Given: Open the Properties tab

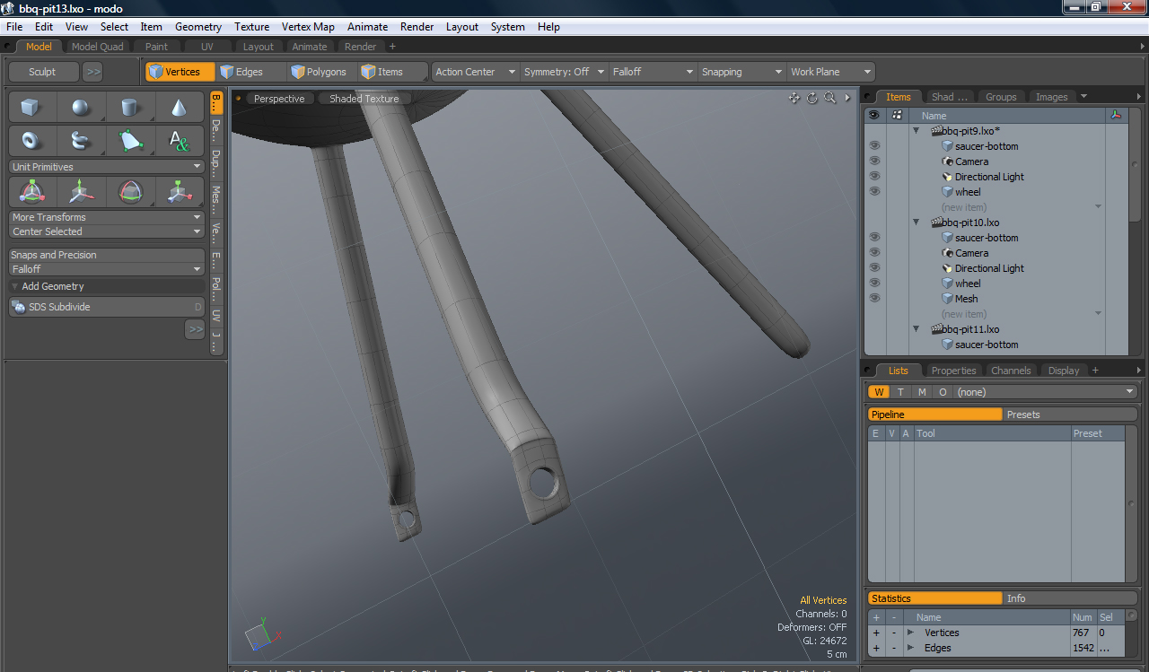Looking at the screenshot, I should (953, 371).
